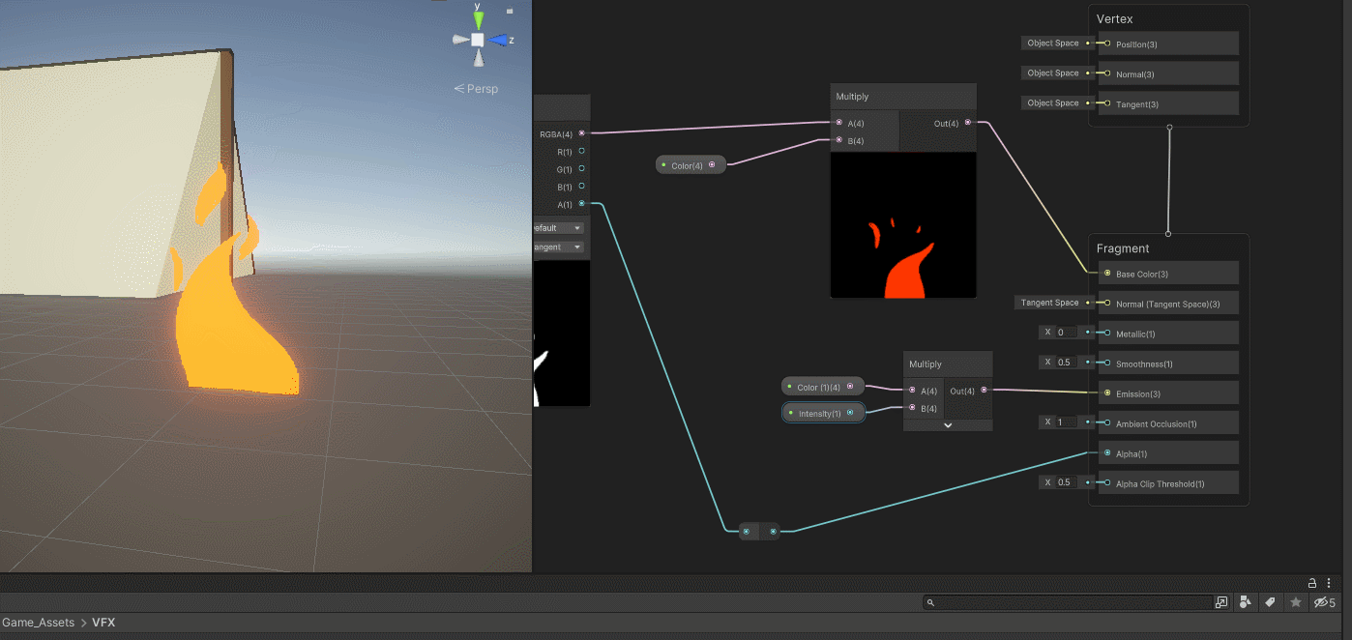Expand the lower Multiply node chevron

(x=948, y=425)
